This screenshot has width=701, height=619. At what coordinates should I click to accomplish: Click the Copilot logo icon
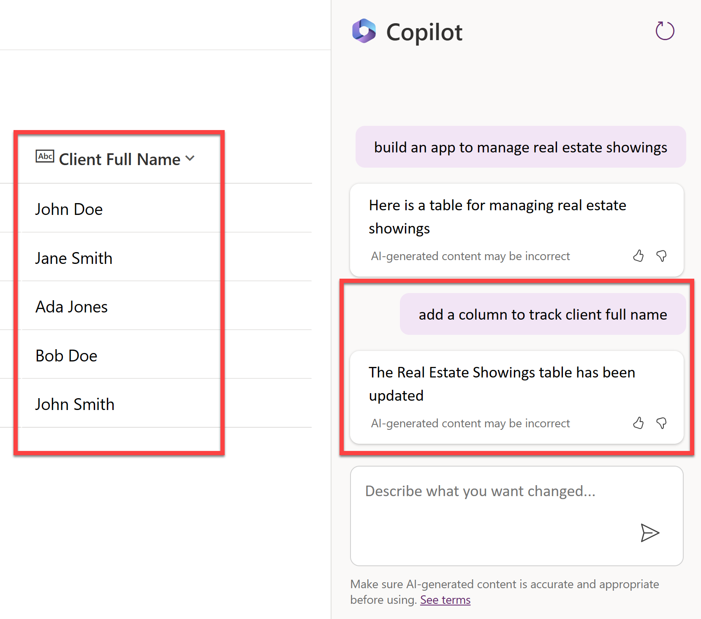click(x=364, y=31)
